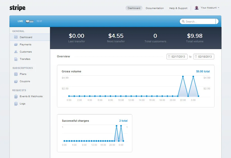Click the Transfers document icon
231x158 pixels.
coord(16,59)
